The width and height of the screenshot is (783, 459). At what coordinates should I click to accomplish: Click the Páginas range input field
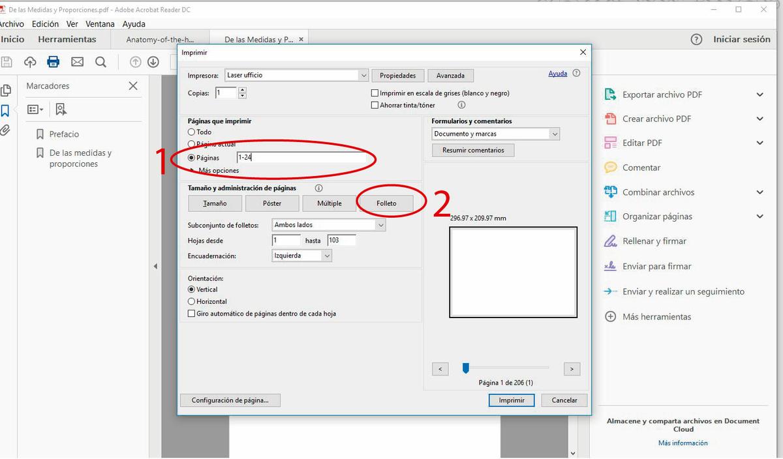301,158
